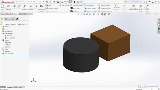The width and height of the screenshot is (160, 90).
Task: Expand the History tree node
Action: 1,27
